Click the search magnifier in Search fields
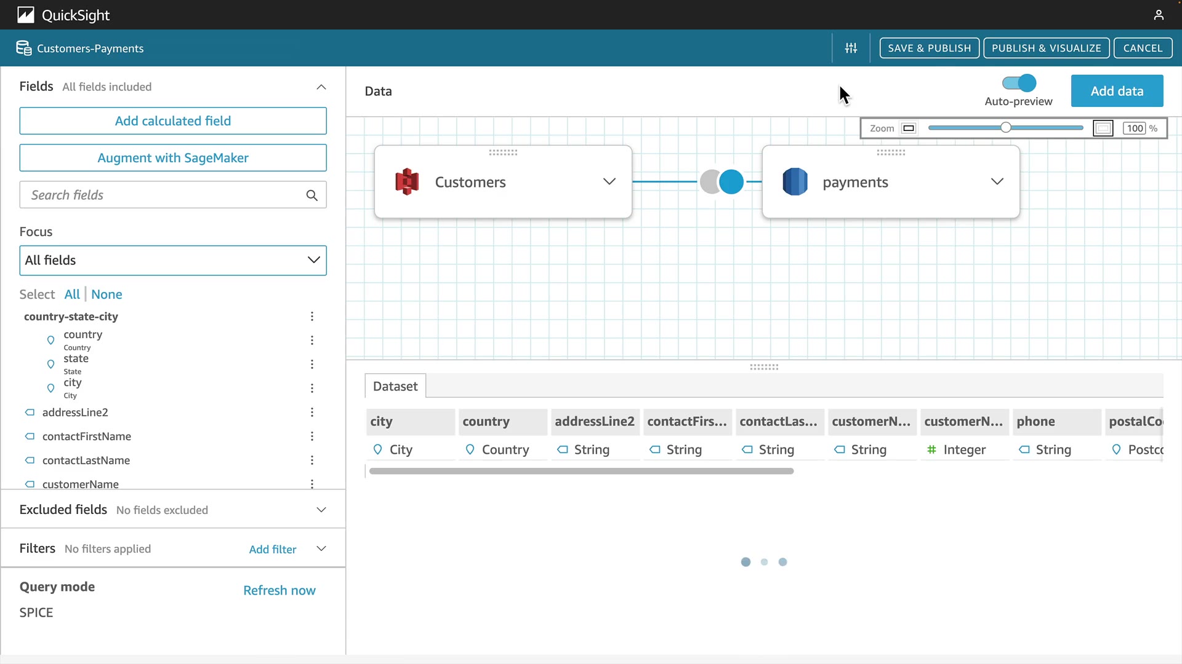Viewport: 1182px width, 664px height. (x=312, y=196)
